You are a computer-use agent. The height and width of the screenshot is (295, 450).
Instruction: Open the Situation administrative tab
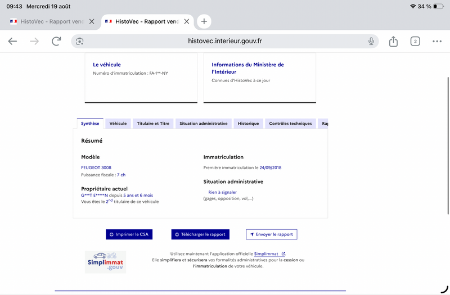204,124
